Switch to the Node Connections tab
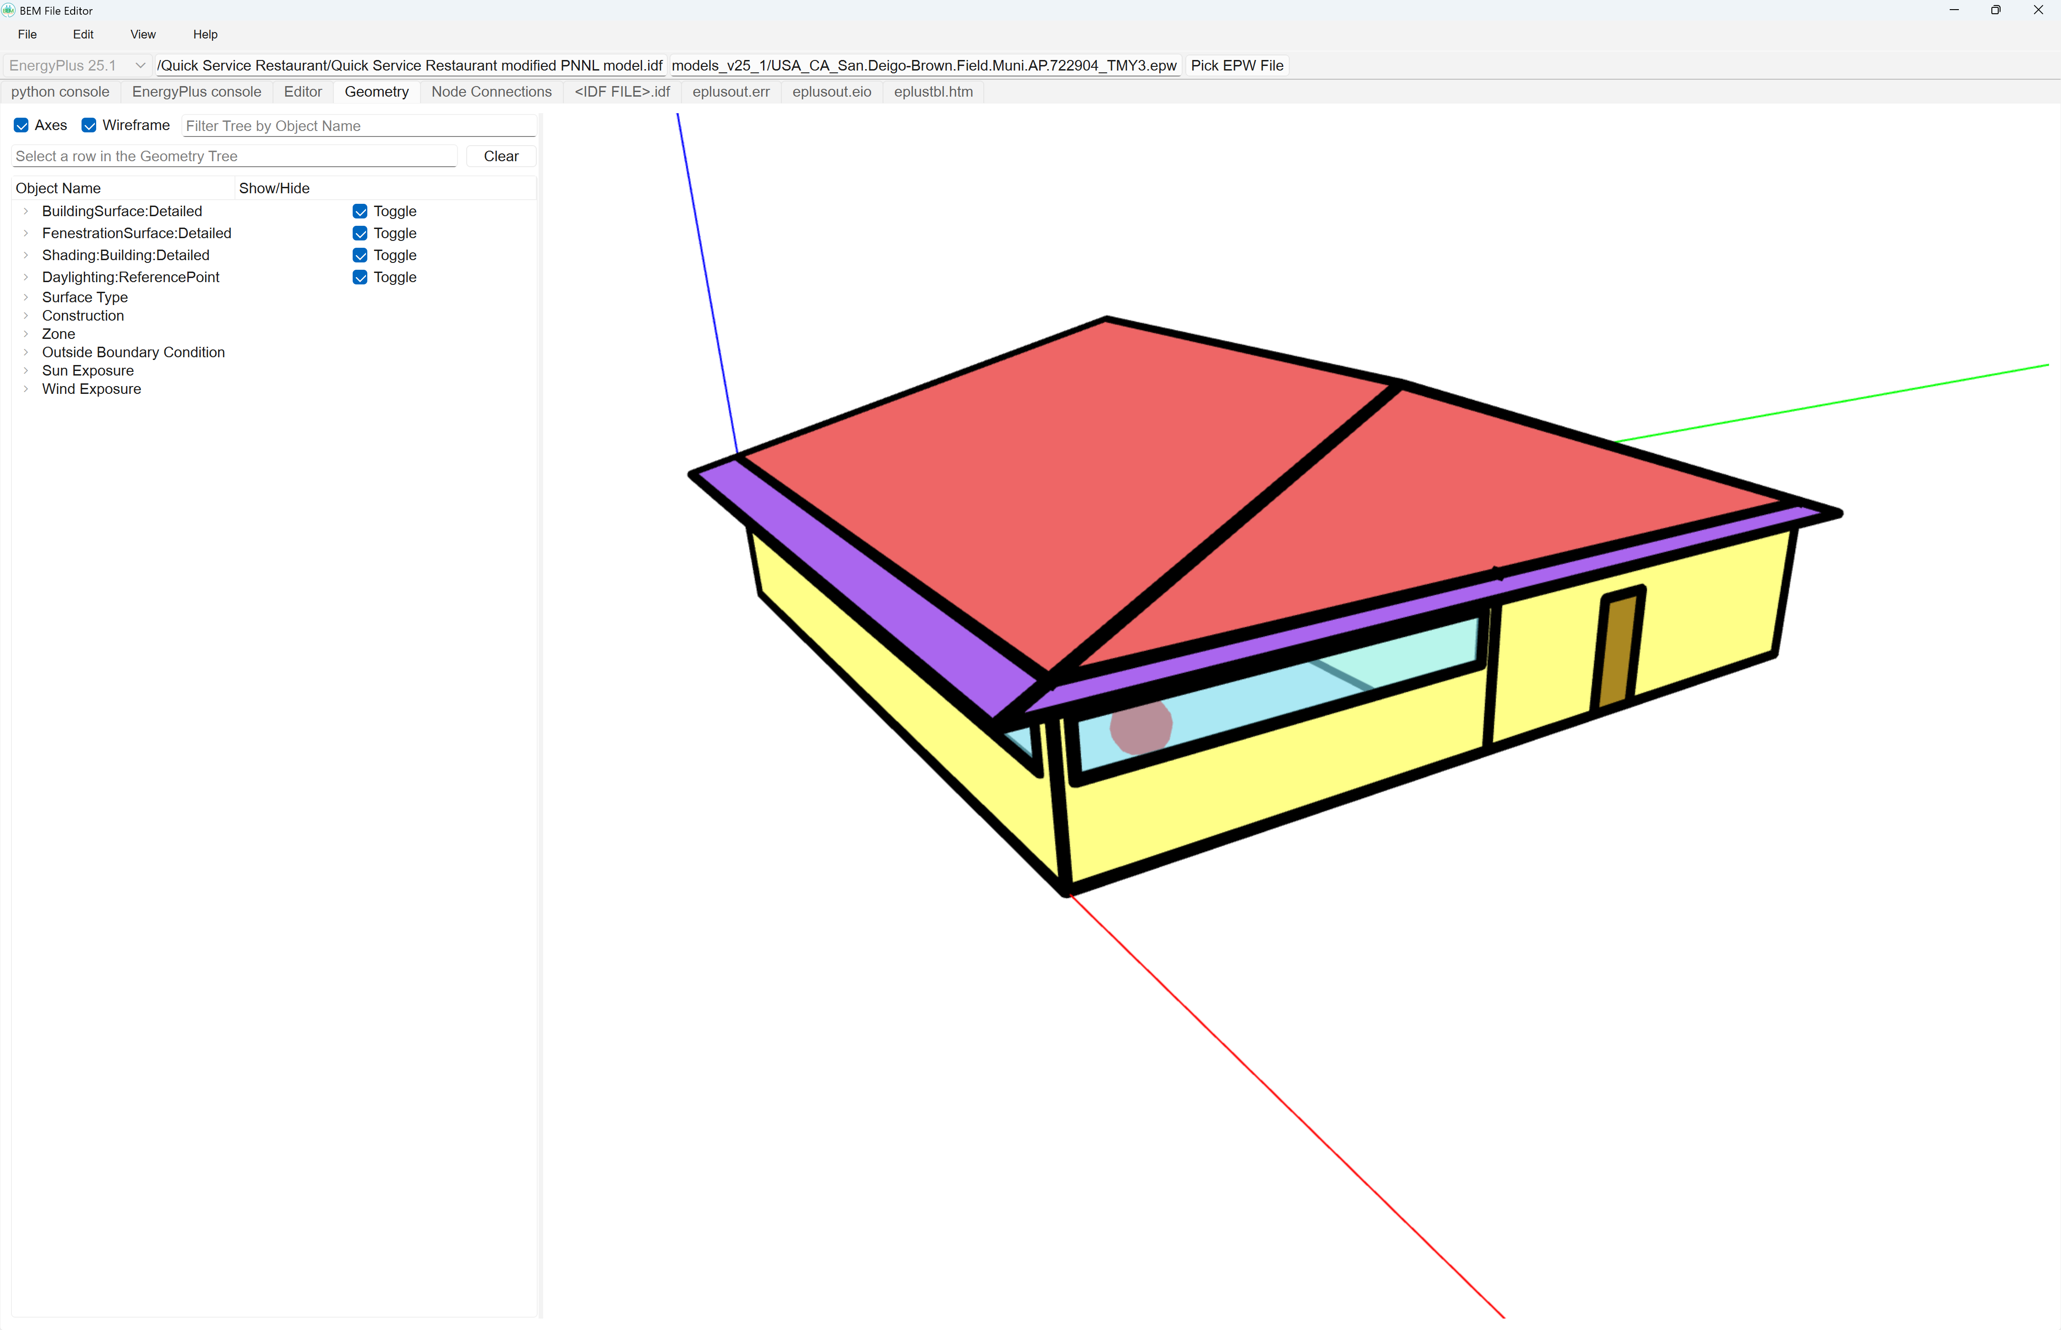2061x1330 pixels. [491, 92]
